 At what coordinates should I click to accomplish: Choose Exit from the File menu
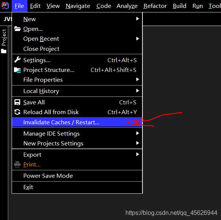coord(77,187)
